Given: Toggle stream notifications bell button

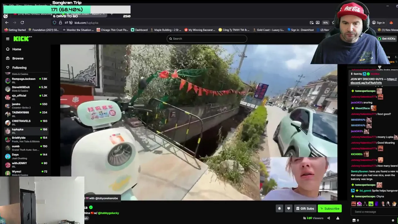Looking at the screenshot, I should click(279, 208).
